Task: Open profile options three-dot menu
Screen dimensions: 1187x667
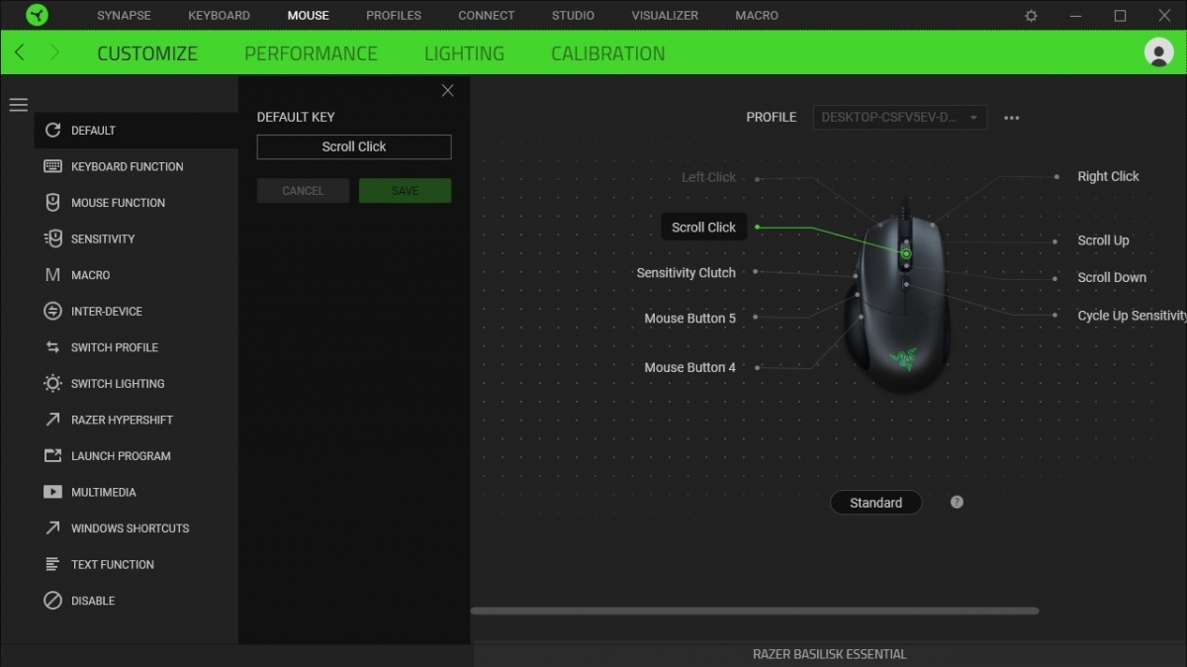Action: click(1011, 118)
